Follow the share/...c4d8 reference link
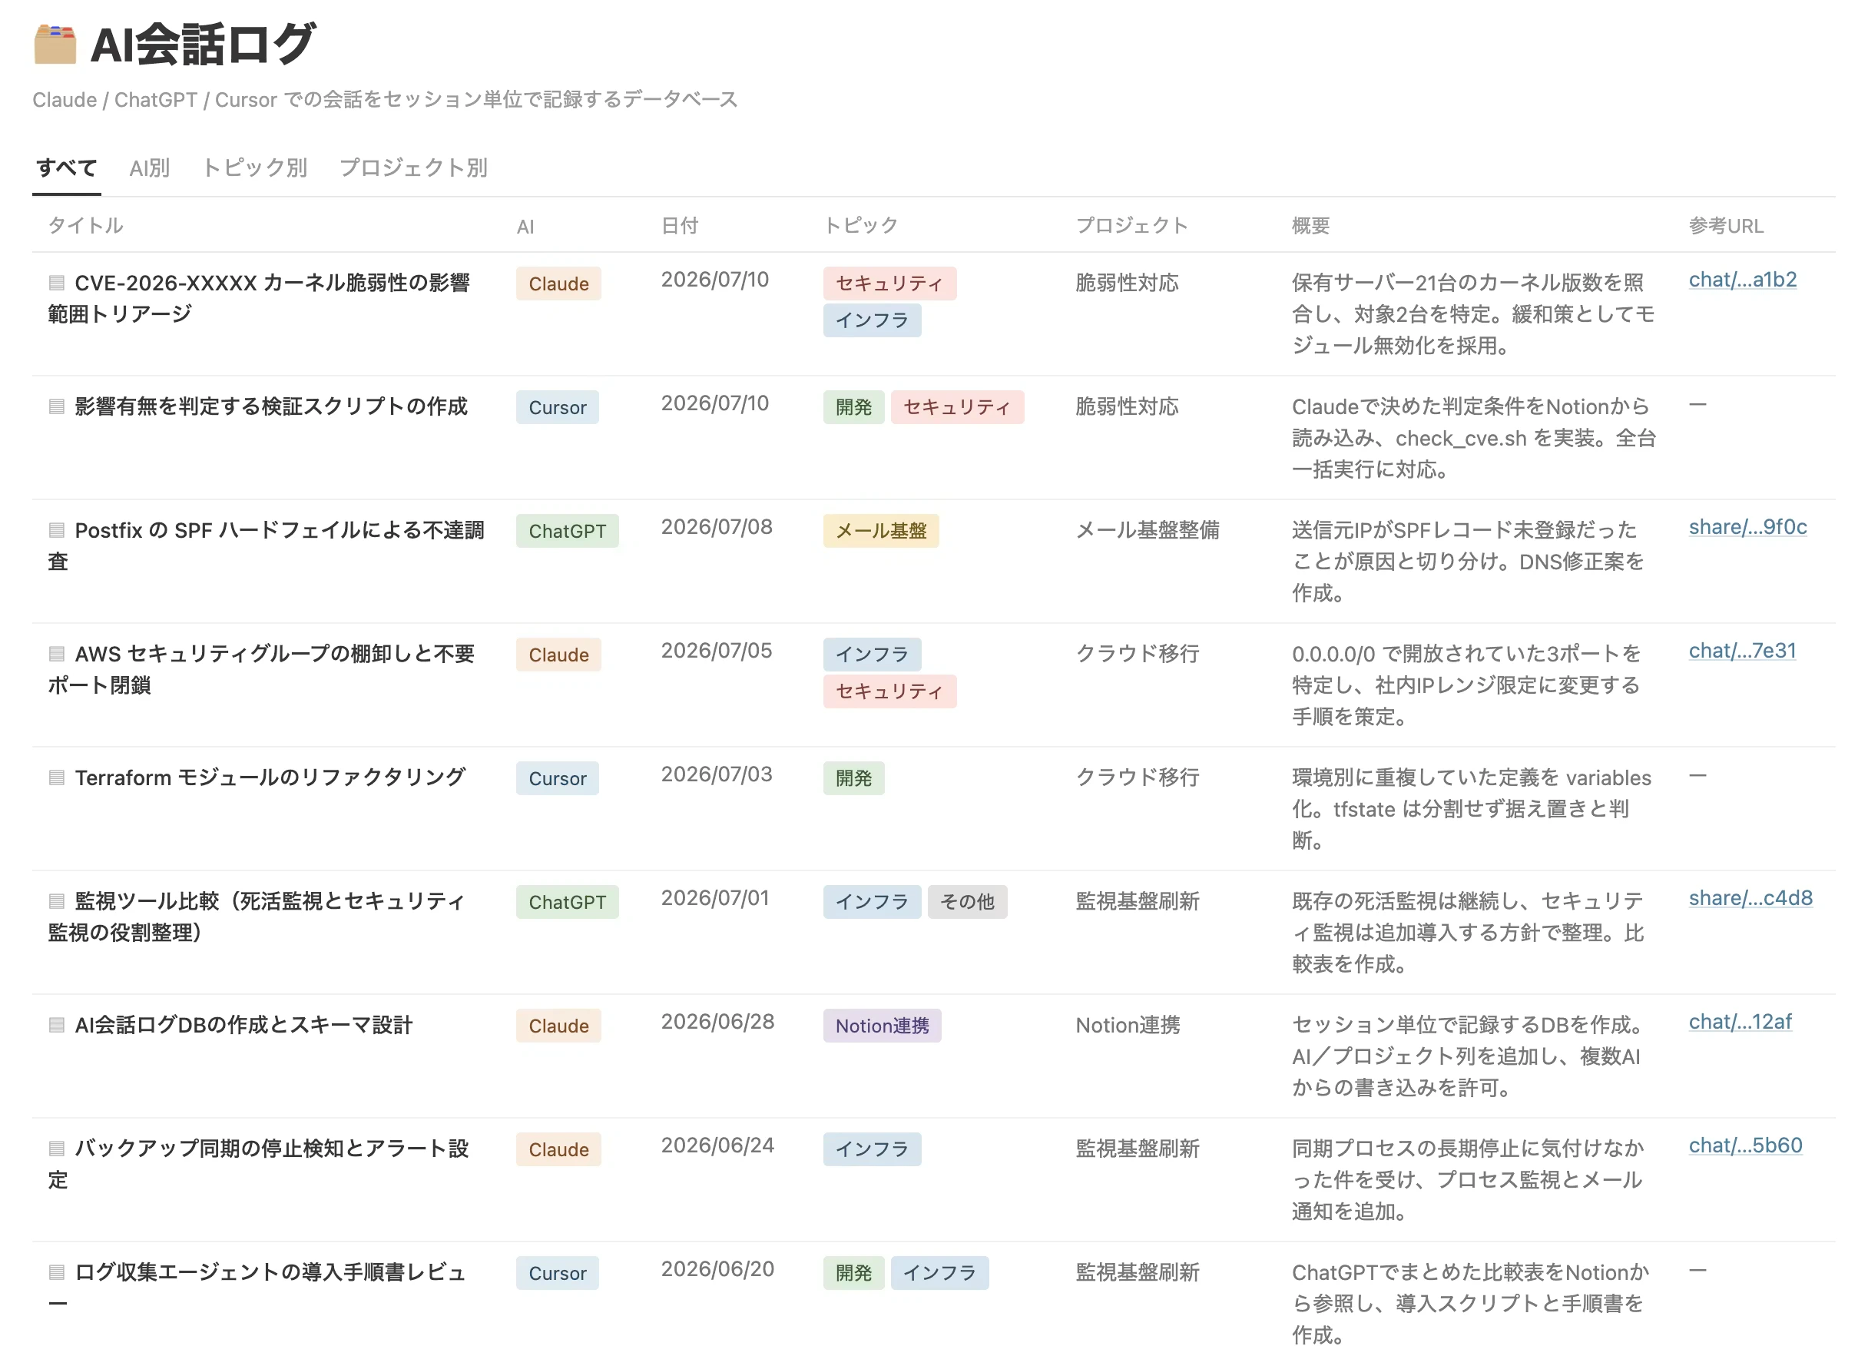Image resolution: width=1868 pixels, height=1346 pixels. point(1750,898)
